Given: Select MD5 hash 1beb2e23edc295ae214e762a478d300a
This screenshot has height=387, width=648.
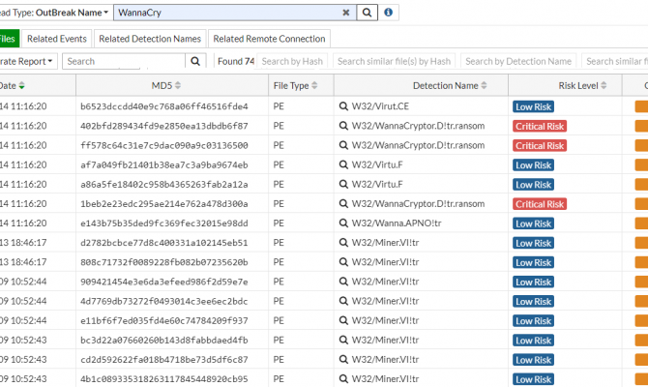Looking at the screenshot, I should pos(164,204).
